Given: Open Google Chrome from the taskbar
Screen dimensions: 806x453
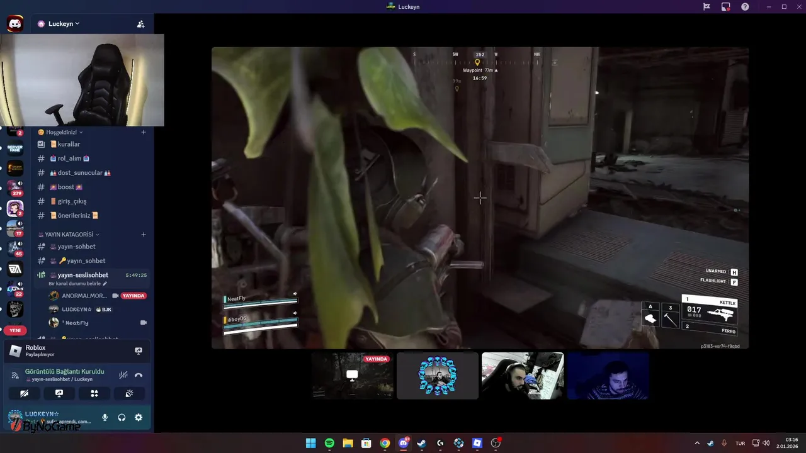Looking at the screenshot, I should coord(385,443).
